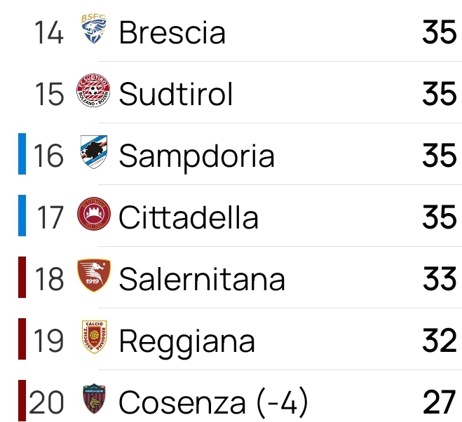
Task: Open Cosenza (-4) team entry
Action: (214, 402)
